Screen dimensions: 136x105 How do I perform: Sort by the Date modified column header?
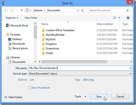(x=105, y=24)
